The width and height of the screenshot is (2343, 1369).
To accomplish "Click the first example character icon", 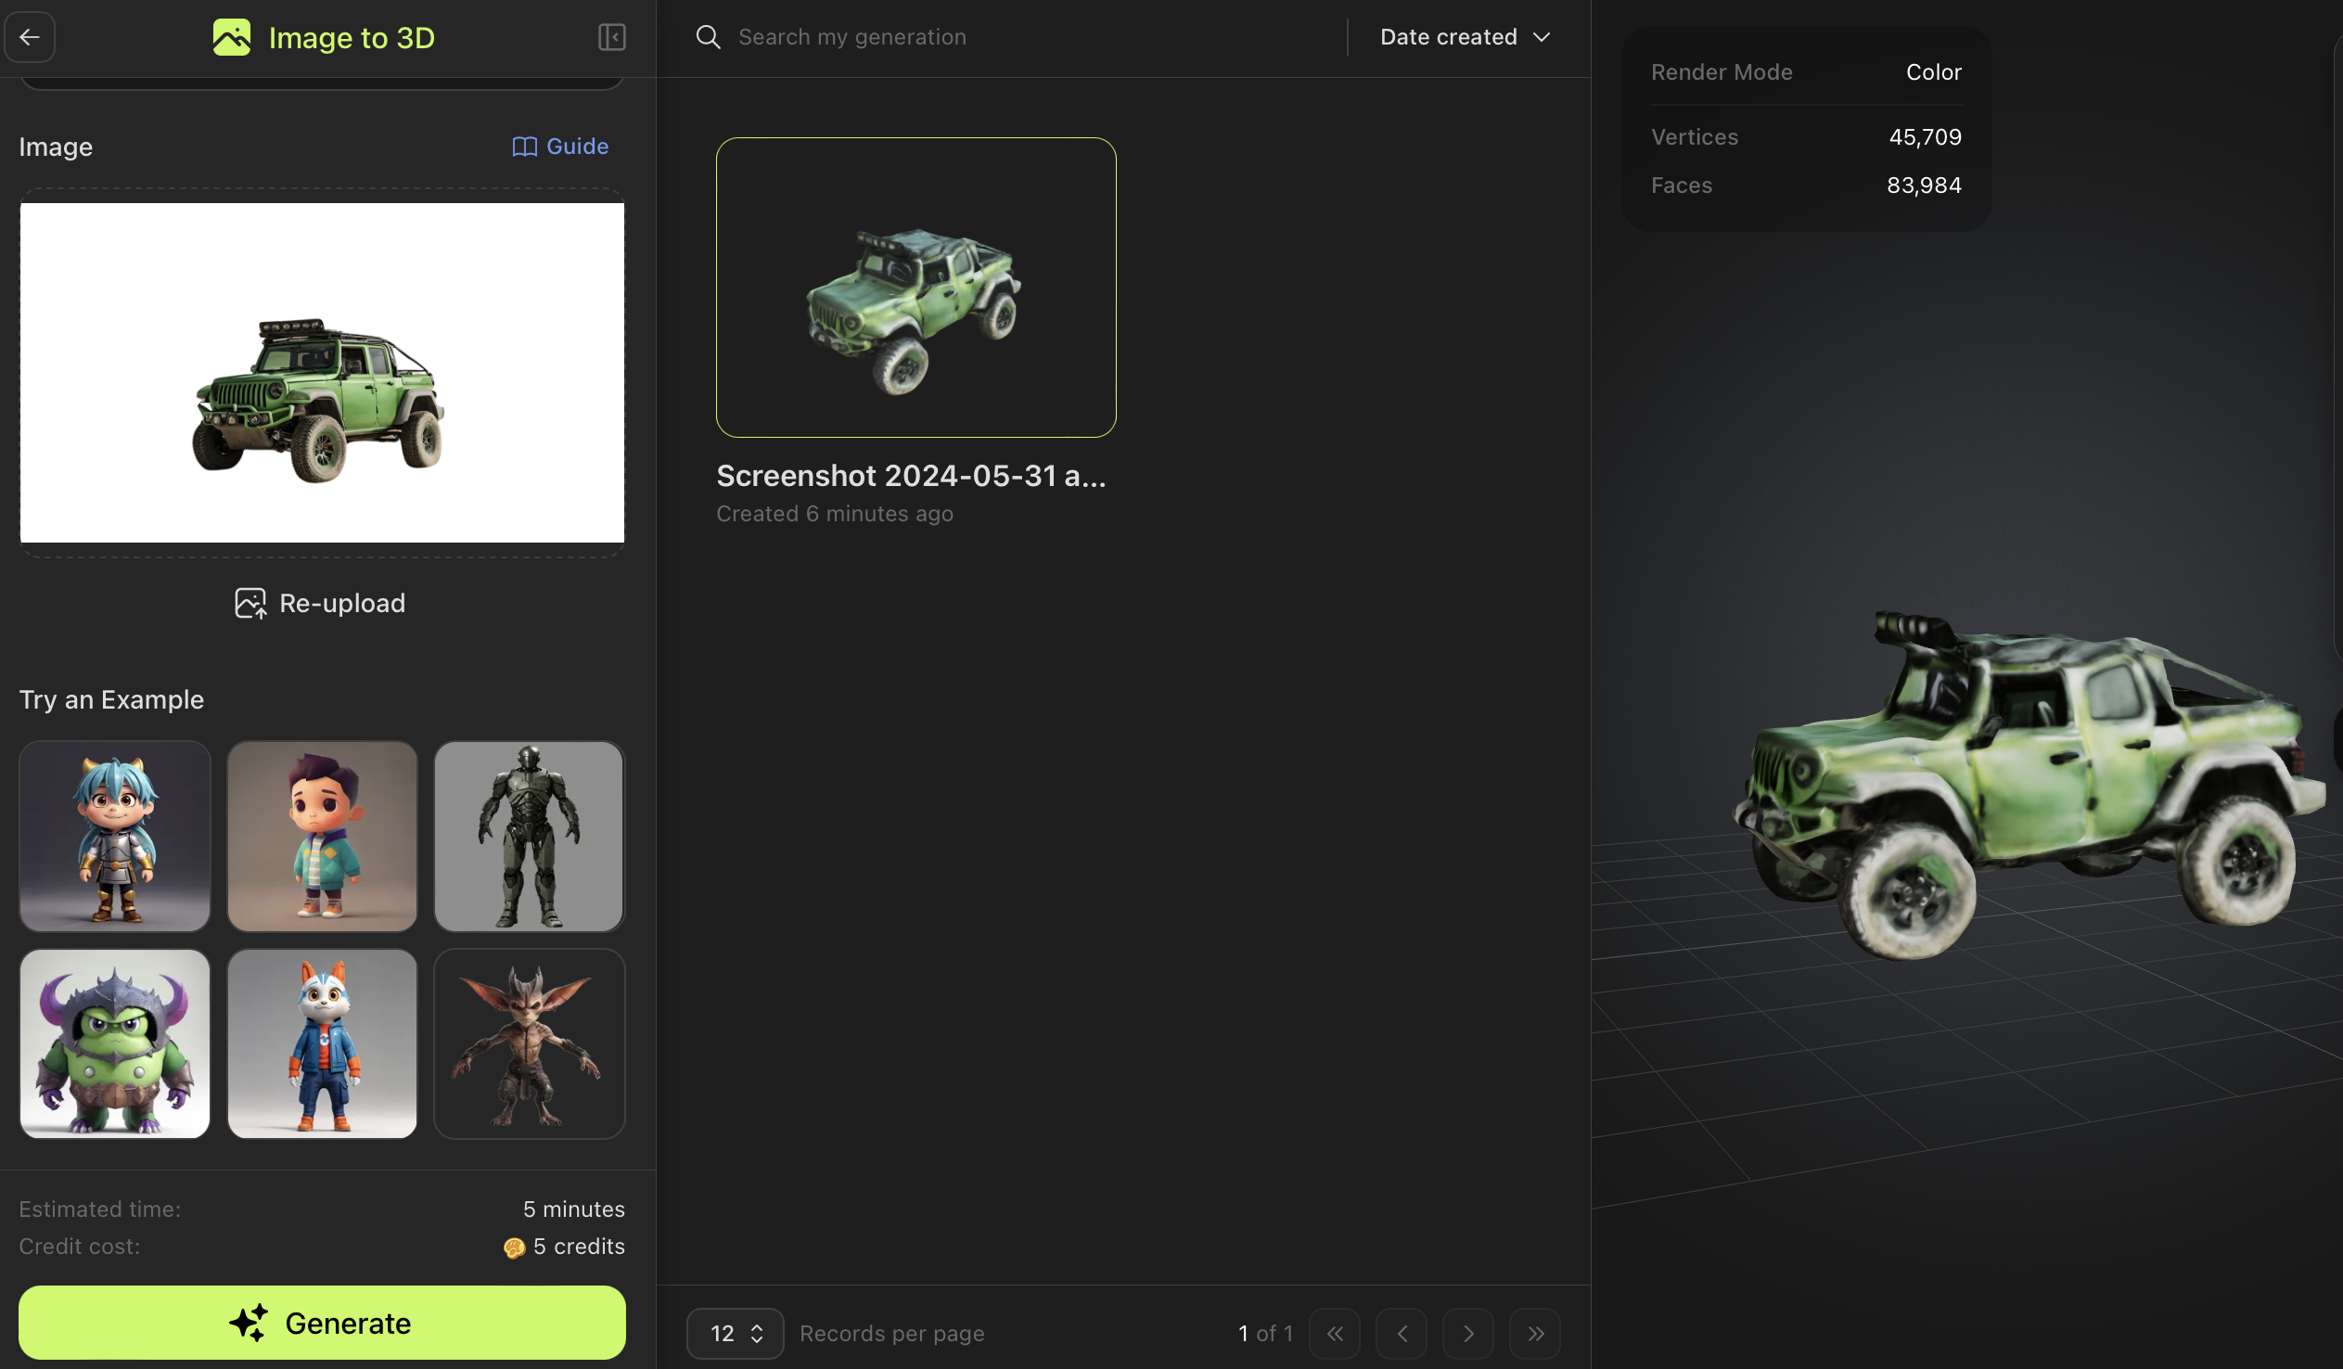I will tap(116, 835).
